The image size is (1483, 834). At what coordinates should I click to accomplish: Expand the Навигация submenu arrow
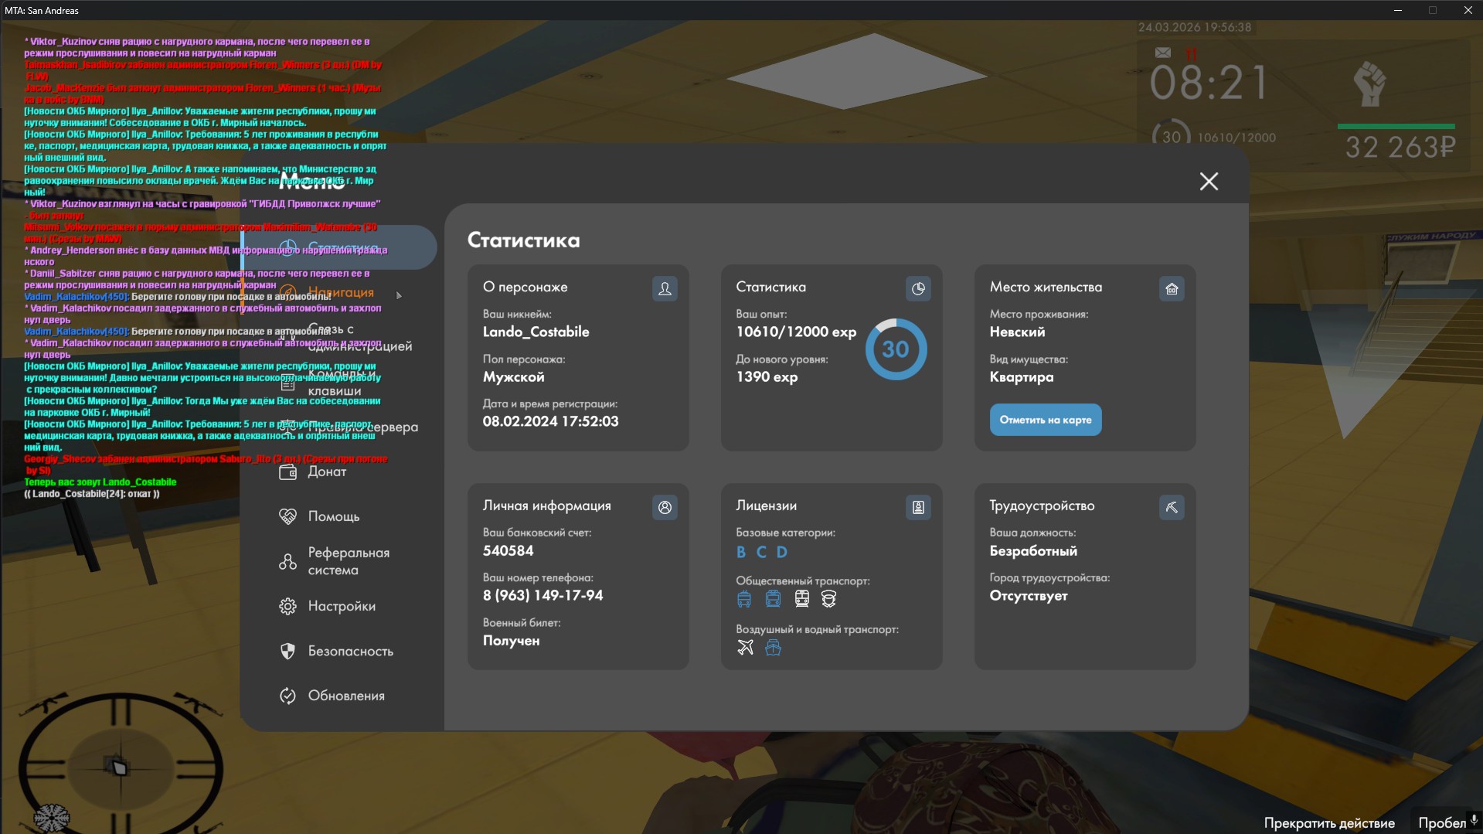click(399, 295)
